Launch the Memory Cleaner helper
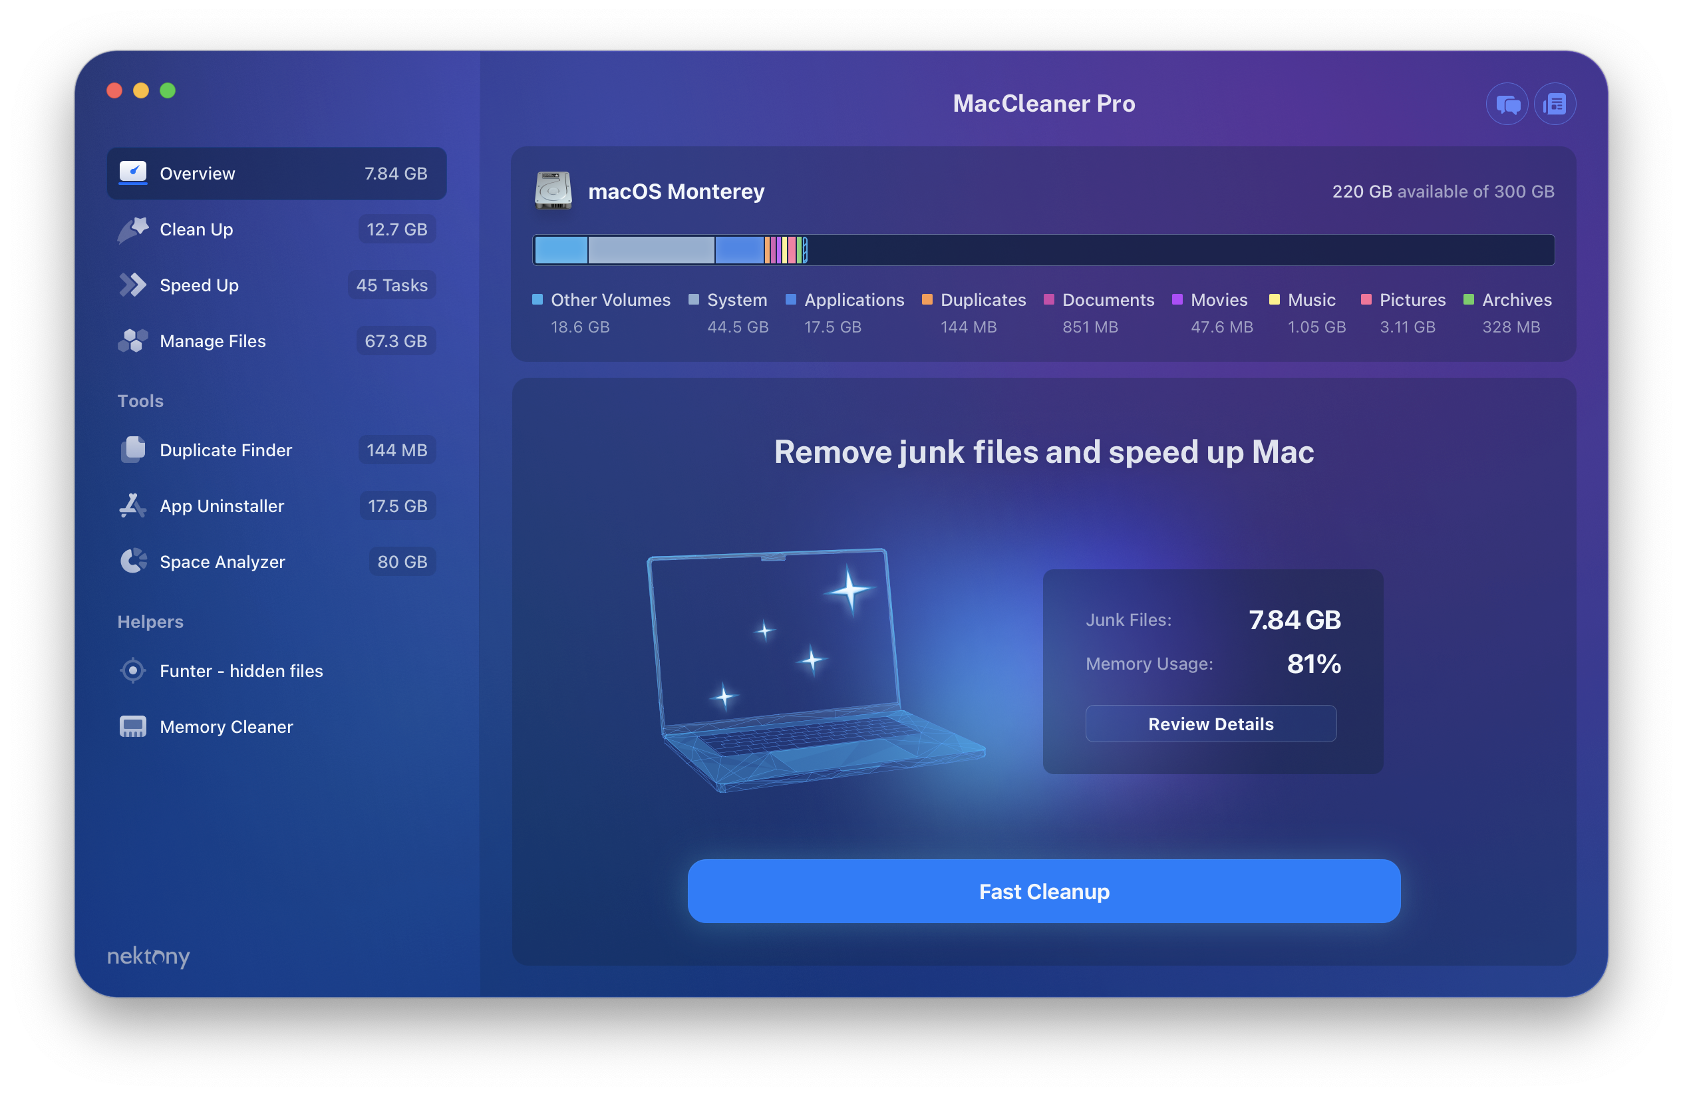 coord(226,726)
